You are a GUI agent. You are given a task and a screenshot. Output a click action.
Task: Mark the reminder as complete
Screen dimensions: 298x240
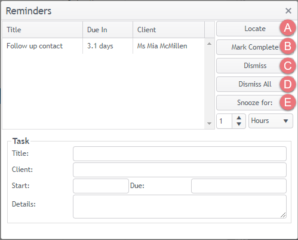[x=255, y=47]
